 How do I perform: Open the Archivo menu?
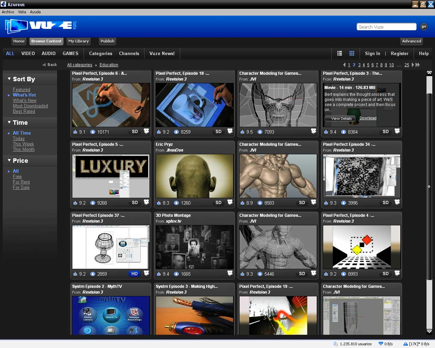(8, 12)
